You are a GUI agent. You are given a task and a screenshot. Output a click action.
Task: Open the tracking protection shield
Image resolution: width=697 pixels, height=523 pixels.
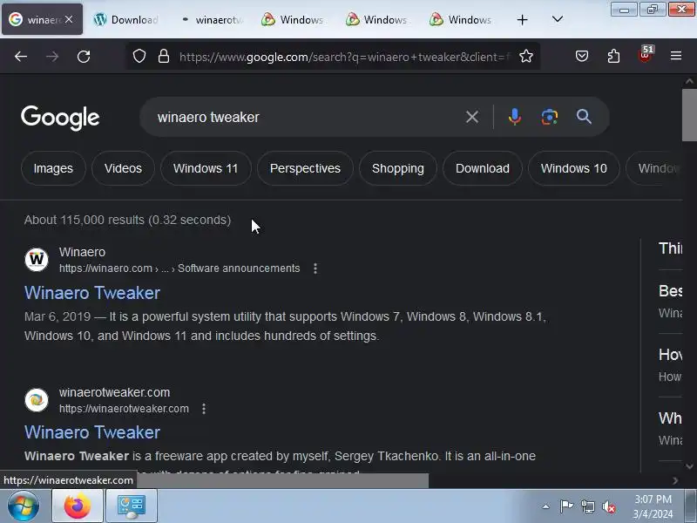pyautogui.click(x=139, y=56)
